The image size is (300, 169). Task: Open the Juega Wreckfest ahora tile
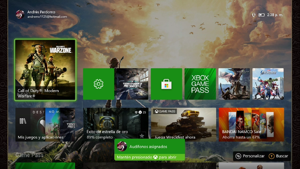pos(183,124)
